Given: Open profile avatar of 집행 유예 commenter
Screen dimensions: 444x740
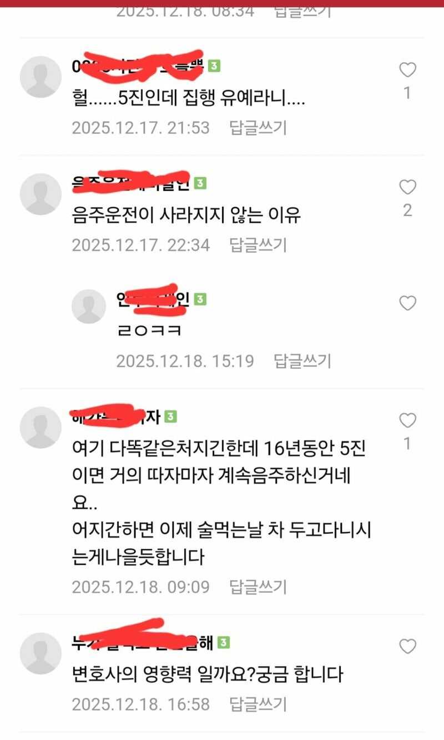Looking at the screenshot, I should tap(41, 77).
